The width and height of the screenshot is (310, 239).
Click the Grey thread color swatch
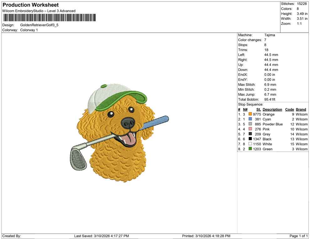250,134
